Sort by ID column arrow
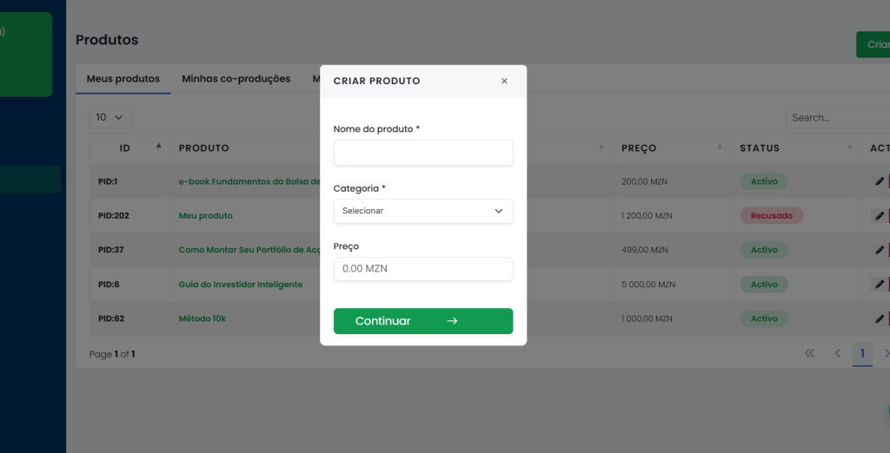 158,147
